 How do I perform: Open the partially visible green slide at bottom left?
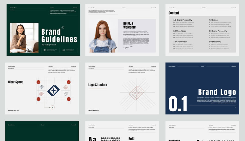42,131
